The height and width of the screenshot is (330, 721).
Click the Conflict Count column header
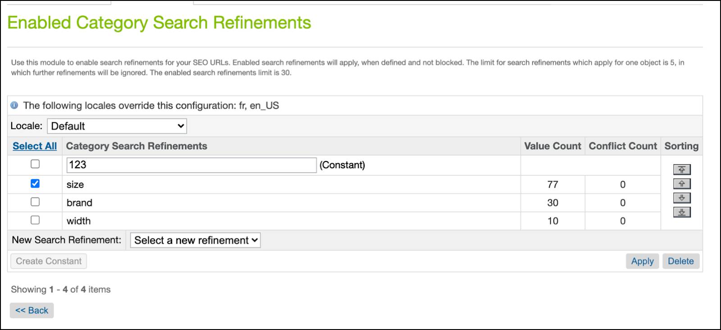(623, 146)
